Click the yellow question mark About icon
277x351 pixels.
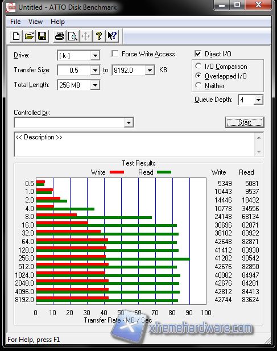point(99,36)
